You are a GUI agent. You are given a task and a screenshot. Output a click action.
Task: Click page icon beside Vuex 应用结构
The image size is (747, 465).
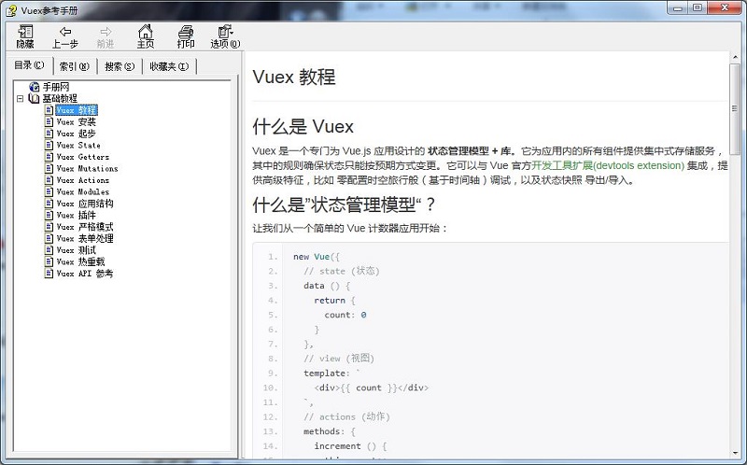49,203
